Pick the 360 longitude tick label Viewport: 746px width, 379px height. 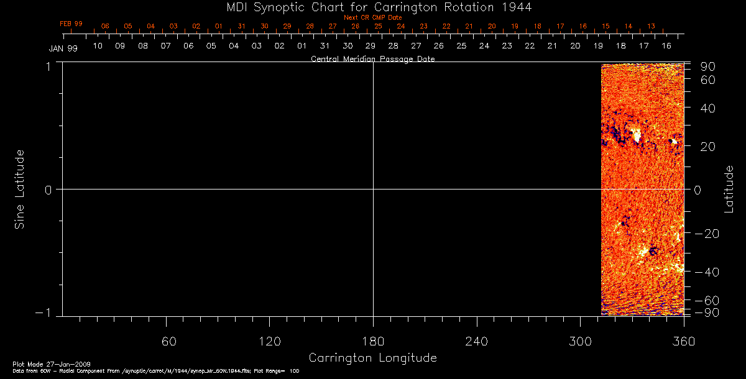[x=683, y=340]
